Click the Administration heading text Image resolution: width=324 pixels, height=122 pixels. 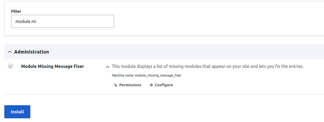click(31, 52)
